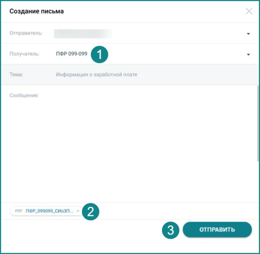Click inside the Сообщение message area
260x254 pixels.
click(129, 144)
